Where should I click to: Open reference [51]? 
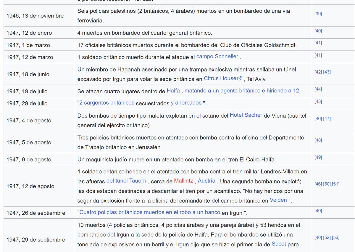tap(335, 184)
